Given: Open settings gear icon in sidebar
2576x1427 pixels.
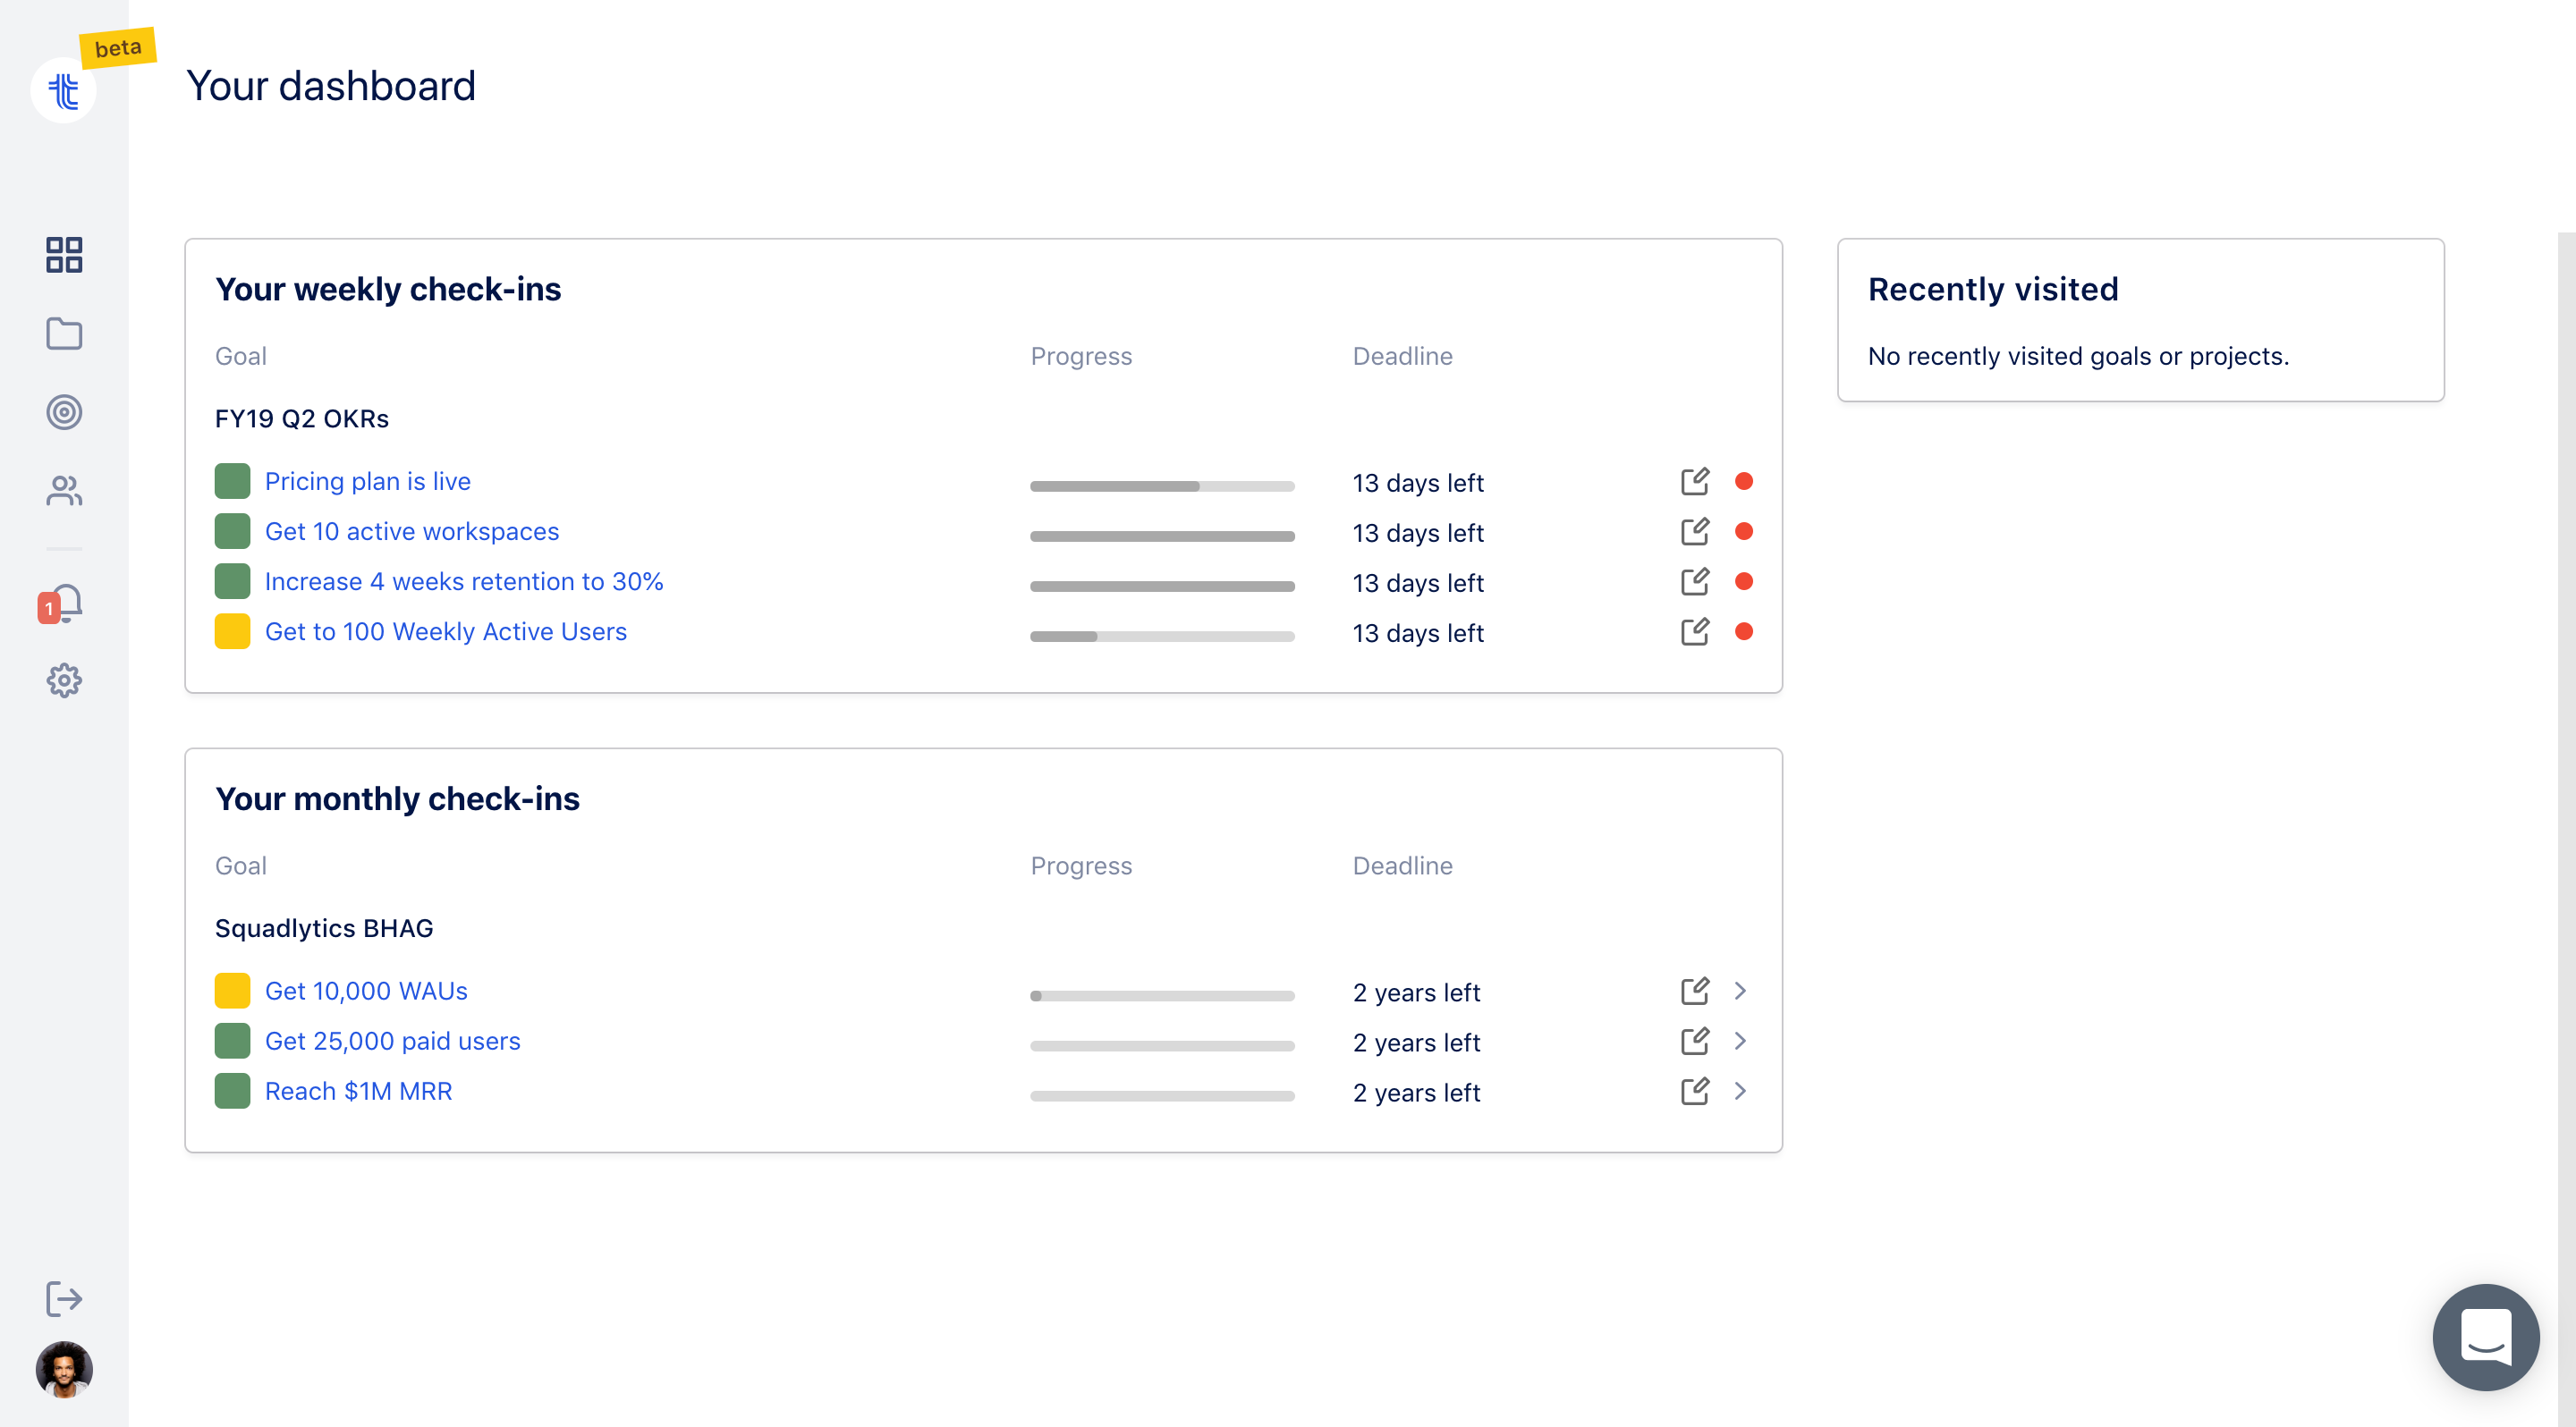Looking at the screenshot, I should (x=64, y=680).
